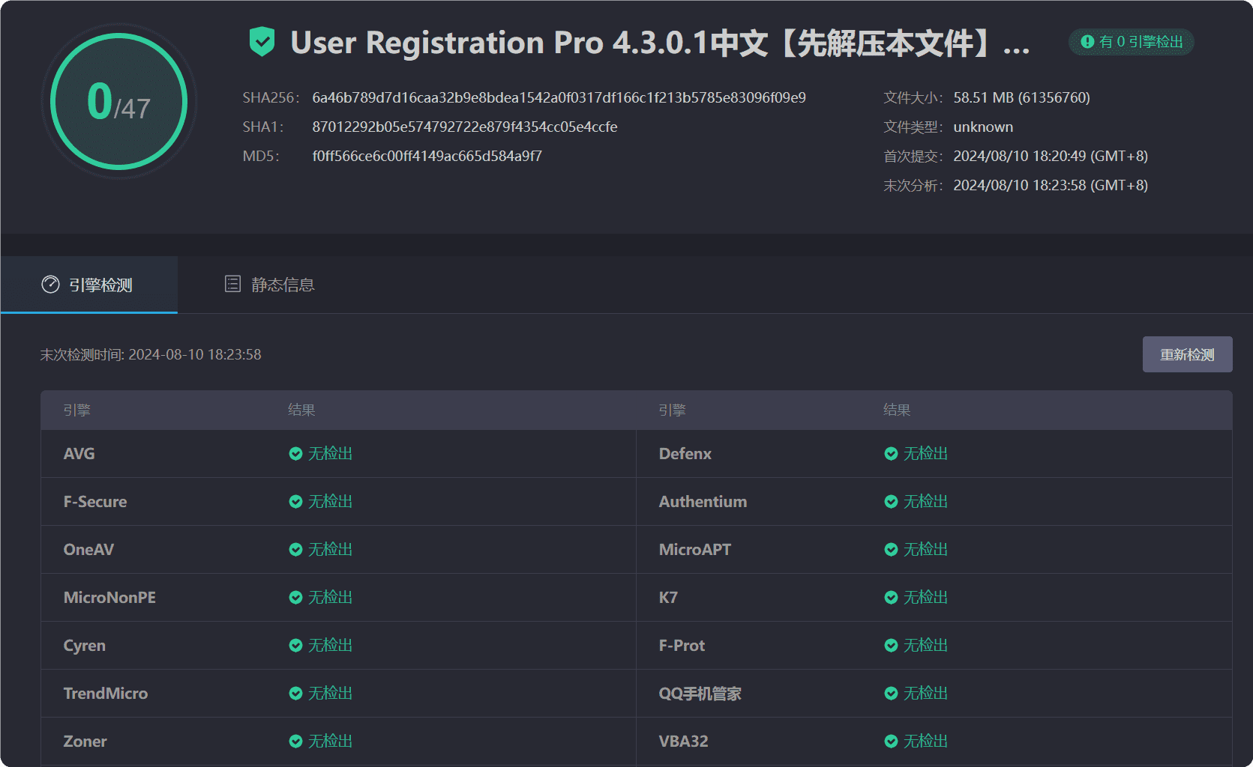Select the SHA256 hash value

(559, 98)
